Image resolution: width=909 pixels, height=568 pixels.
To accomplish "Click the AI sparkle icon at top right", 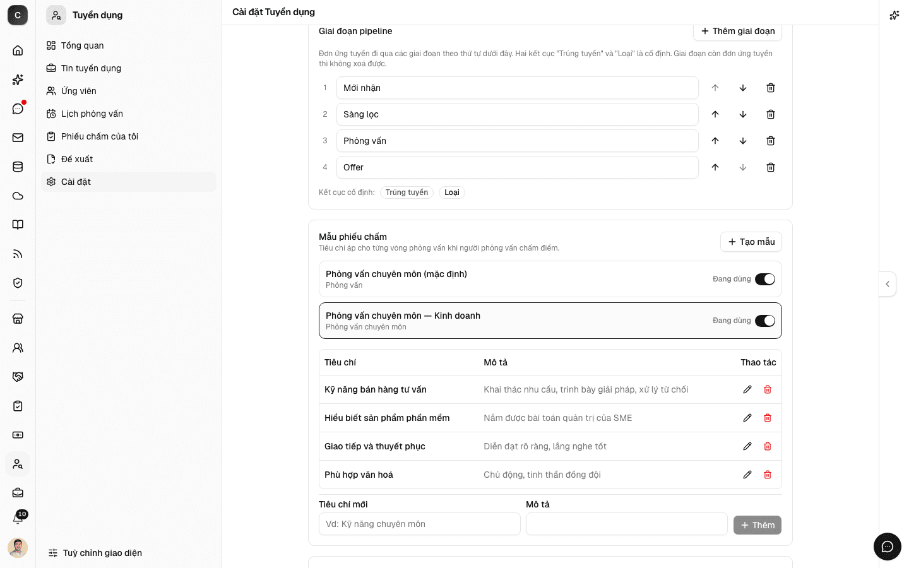I will [x=894, y=15].
